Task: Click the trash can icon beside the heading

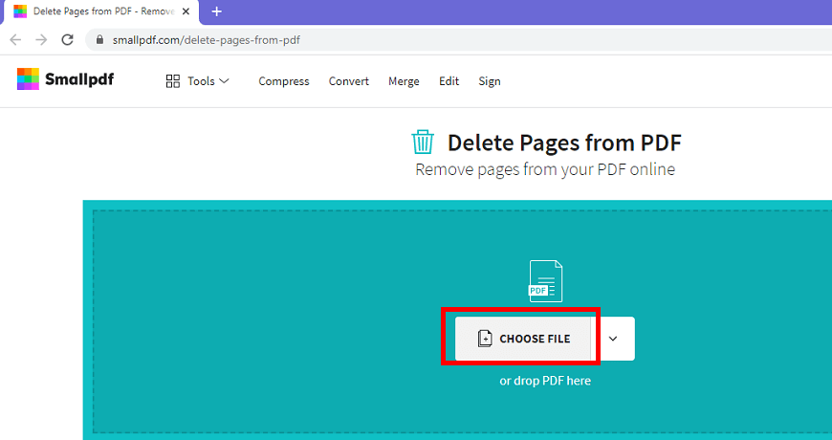Action: click(x=423, y=143)
